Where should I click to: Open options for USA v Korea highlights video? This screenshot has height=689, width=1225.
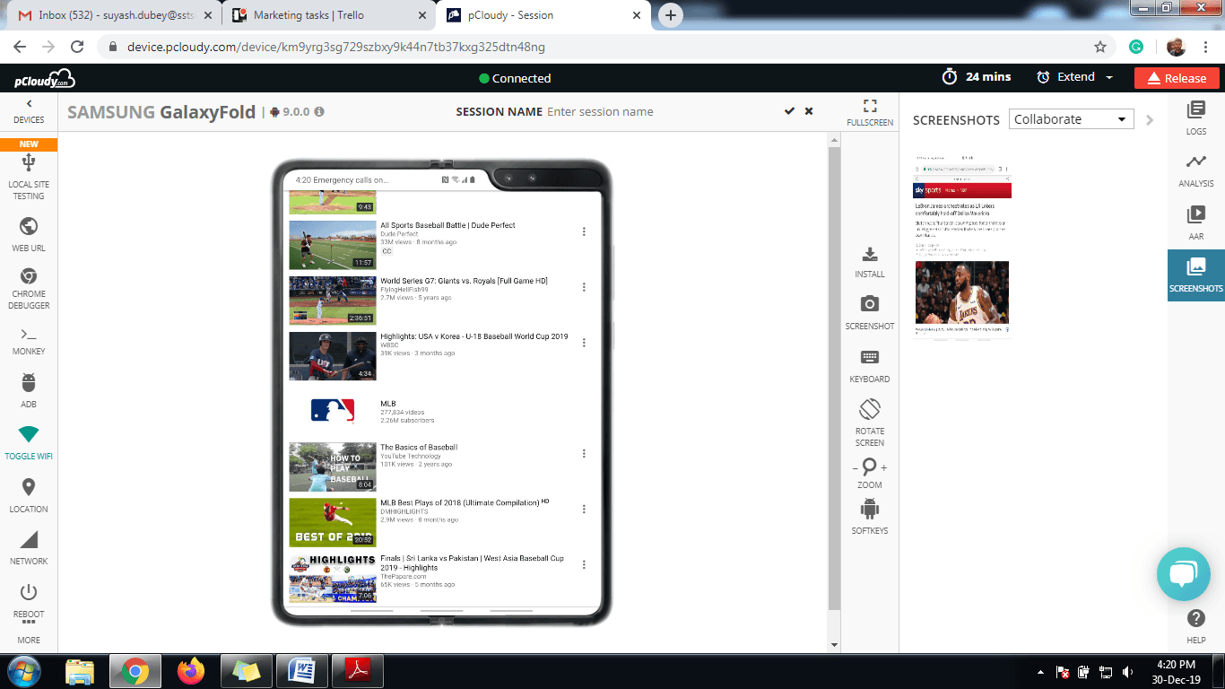point(584,343)
